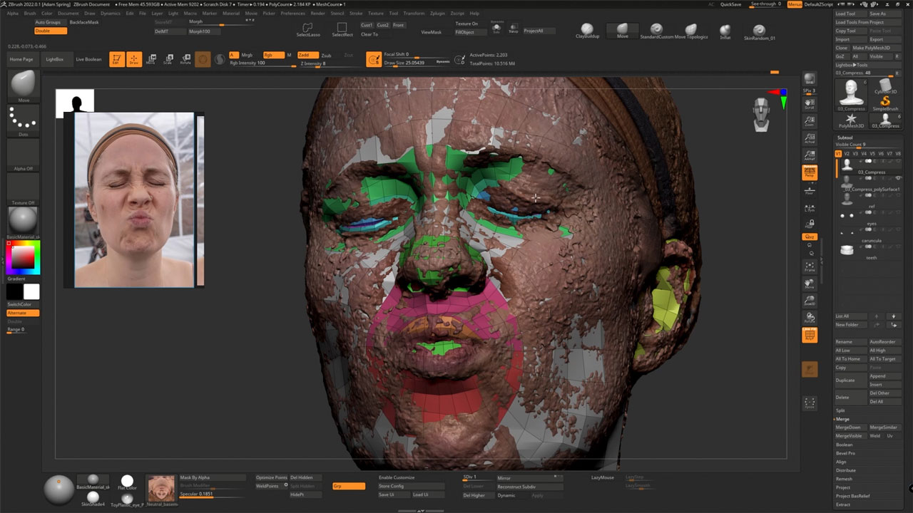
Task: Toggle the Floor grid icon
Action: coord(810,190)
